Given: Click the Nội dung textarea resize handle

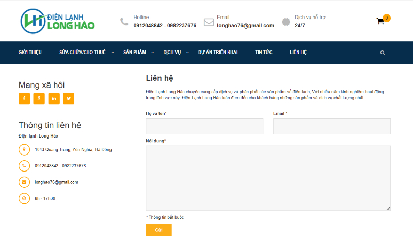Looking at the screenshot, I should click(388, 208).
